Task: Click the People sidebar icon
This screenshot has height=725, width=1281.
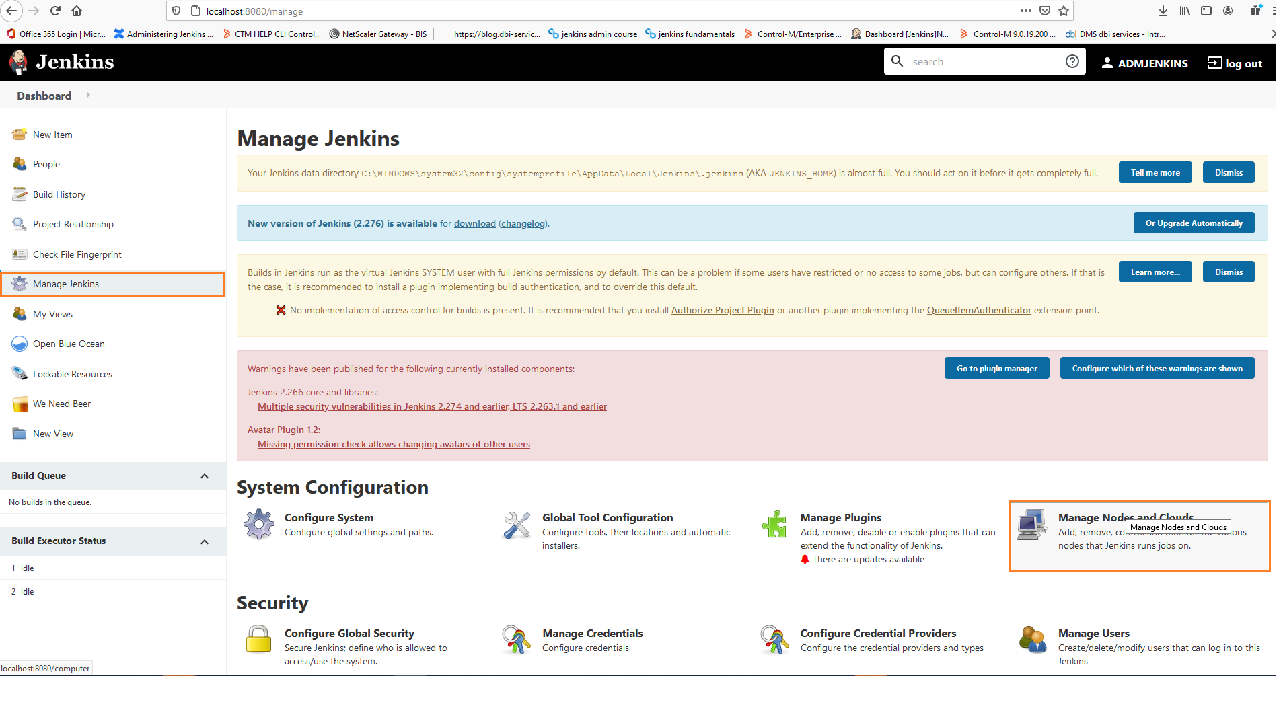Action: click(x=20, y=164)
